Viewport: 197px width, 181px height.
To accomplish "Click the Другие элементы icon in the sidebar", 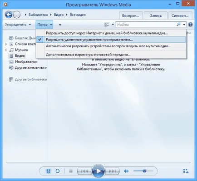I will pos(11,68).
